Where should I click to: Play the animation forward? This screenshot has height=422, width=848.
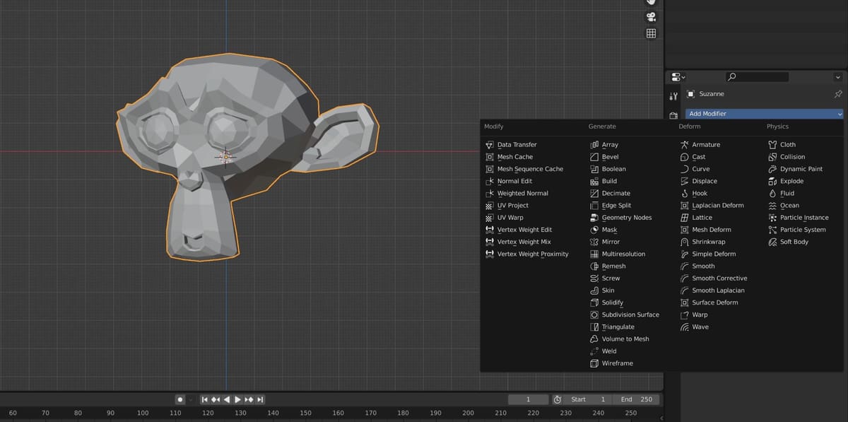[x=237, y=399]
